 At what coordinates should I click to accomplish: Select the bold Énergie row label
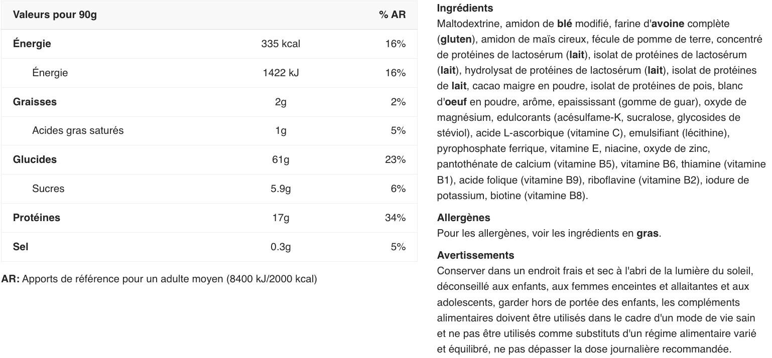[x=32, y=44]
